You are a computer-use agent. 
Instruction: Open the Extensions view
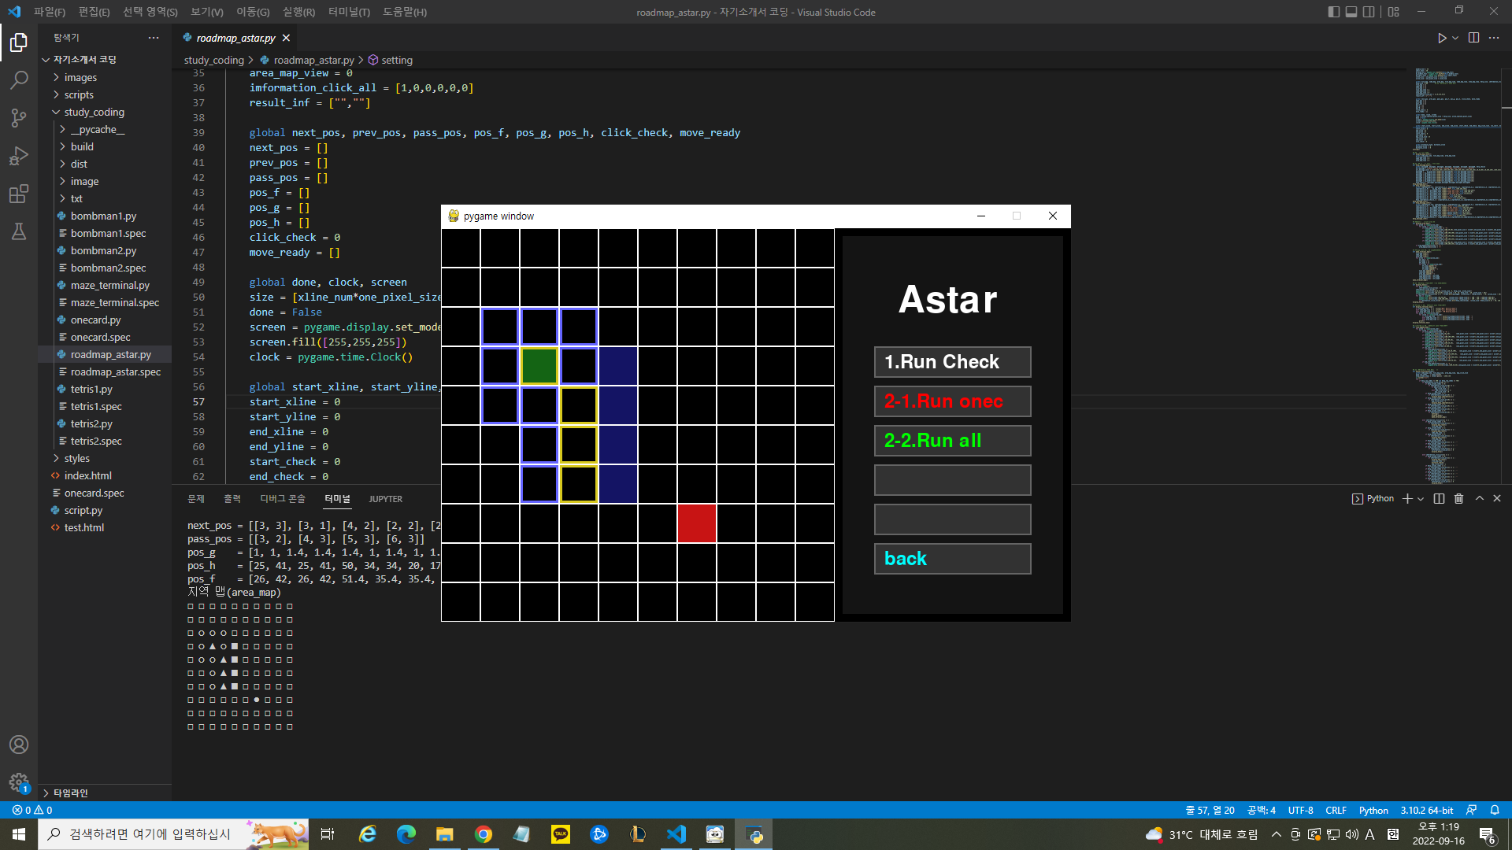point(19,194)
